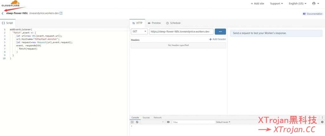Open the external link icon next to workers.dev
Viewport: 325px width, 136px height.
[61, 13]
